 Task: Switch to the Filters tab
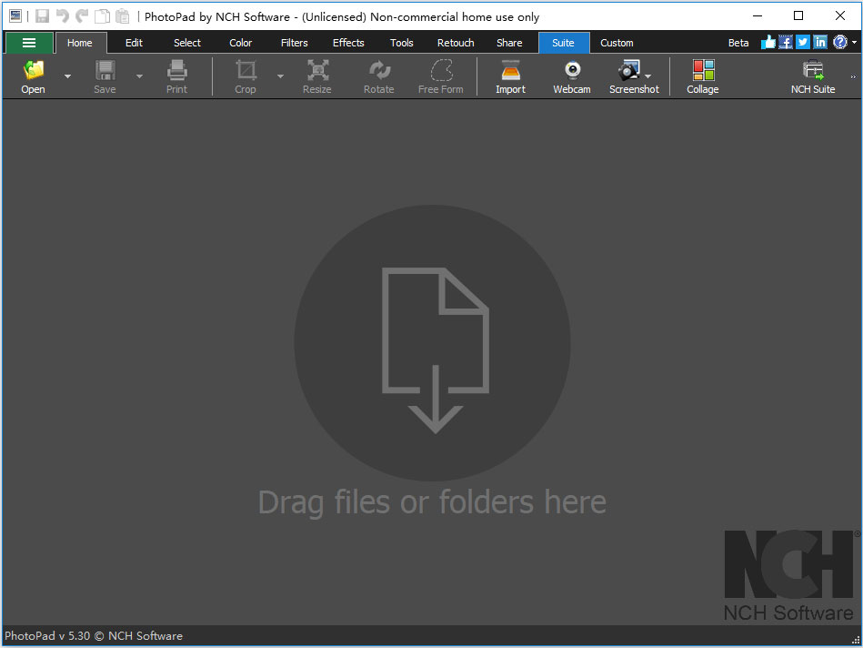coord(295,43)
